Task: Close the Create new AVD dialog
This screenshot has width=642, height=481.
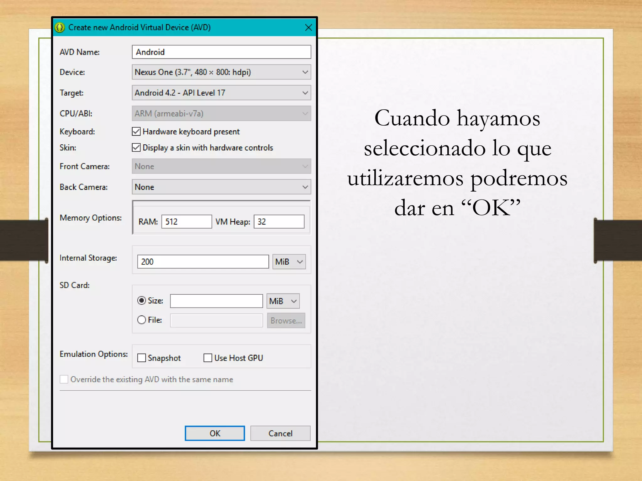Action: pyautogui.click(x=308, y=28)
